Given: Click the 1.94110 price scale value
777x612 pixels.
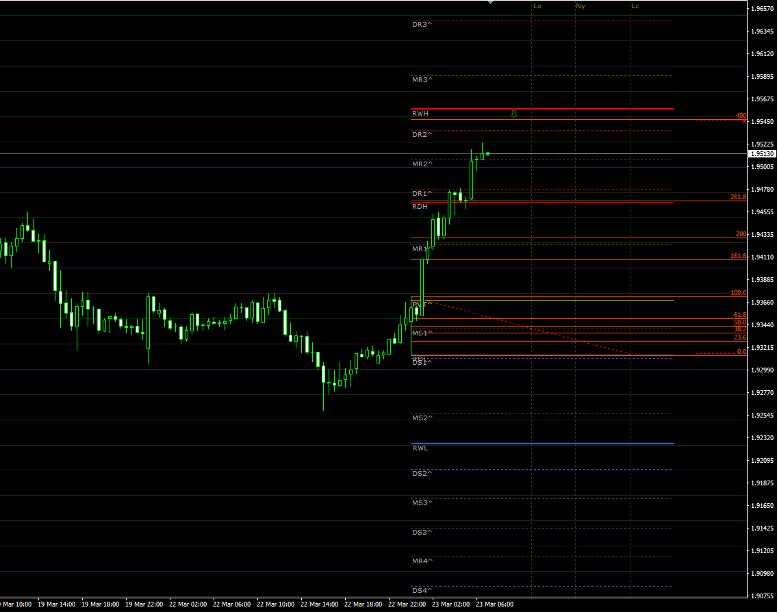Looking at the screenshot, I should click(762, 257).
